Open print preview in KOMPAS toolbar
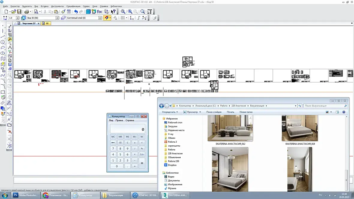This screenshot has width=354, height=199. 36,11
